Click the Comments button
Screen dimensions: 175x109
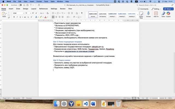coord(143,9)
